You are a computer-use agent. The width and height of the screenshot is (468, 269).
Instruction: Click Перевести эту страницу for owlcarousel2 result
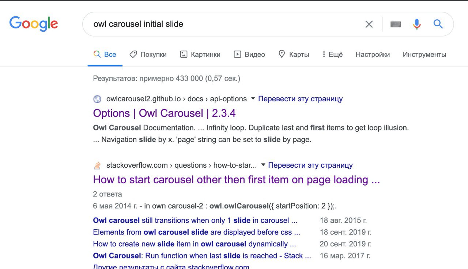301,99
